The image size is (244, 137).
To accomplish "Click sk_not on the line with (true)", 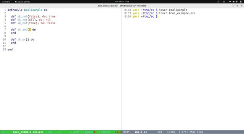I will pos(22,23).
